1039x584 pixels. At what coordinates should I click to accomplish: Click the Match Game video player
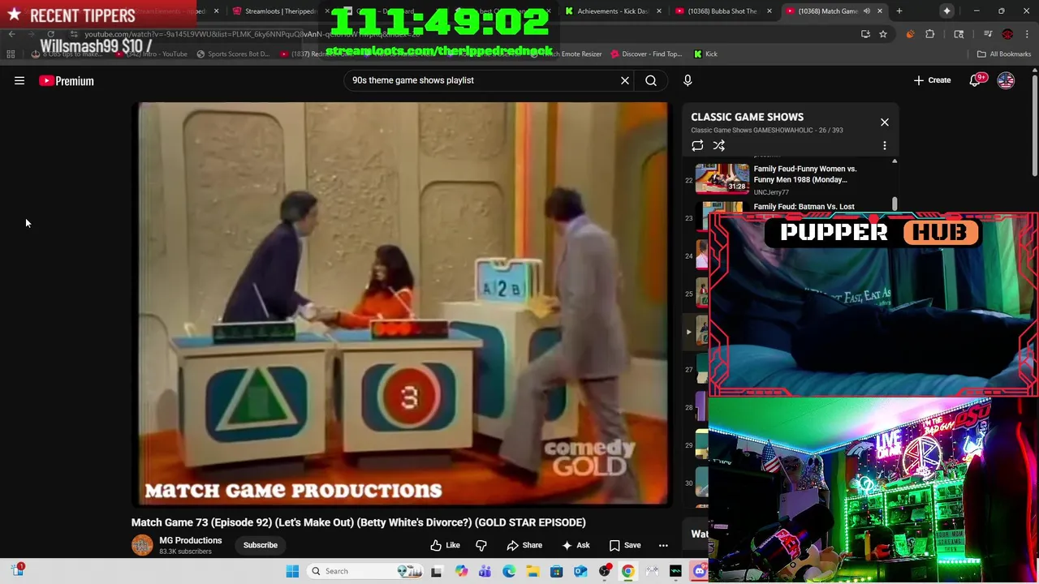(x=402, y=303)
